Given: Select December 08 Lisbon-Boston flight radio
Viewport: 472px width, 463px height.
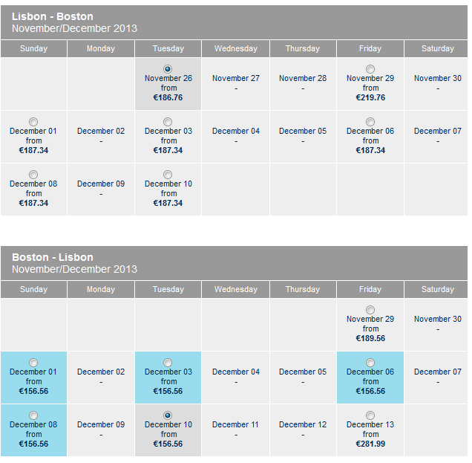Looking at the screenshot, I should coord(33,175).
